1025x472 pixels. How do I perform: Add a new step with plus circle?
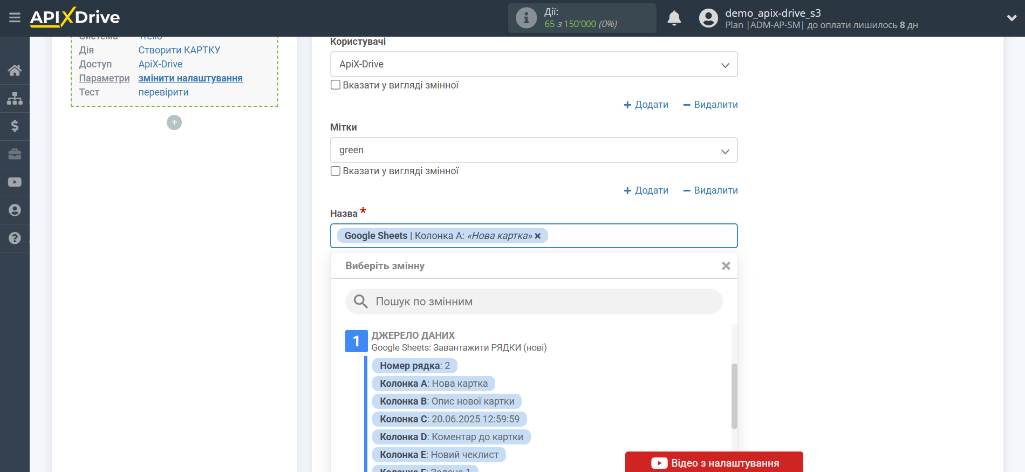174,122
